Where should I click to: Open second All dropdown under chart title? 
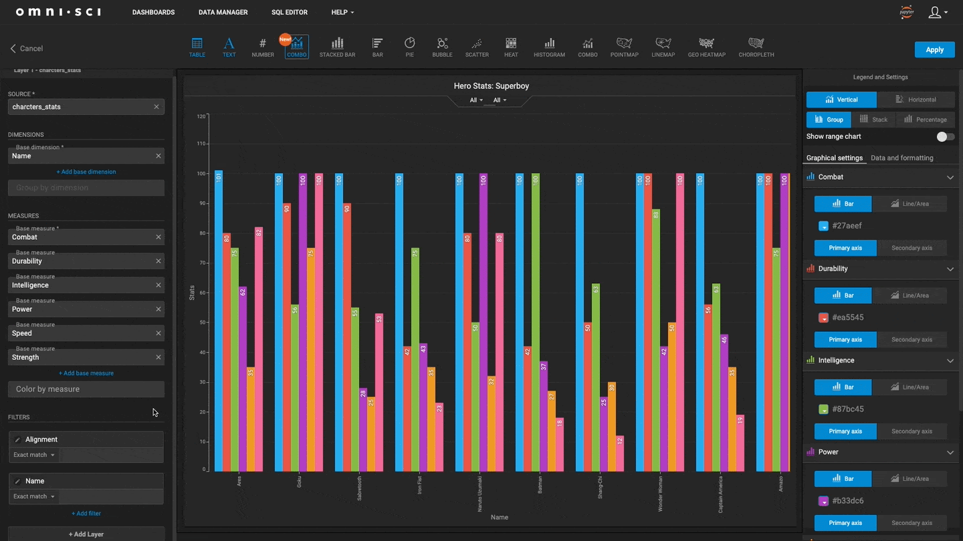pyautogui.click(x=500, y=100)
